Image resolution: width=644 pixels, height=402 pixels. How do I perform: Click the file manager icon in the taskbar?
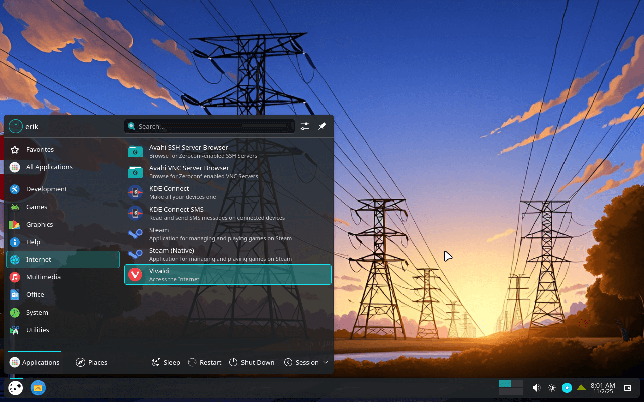[38, 387]
